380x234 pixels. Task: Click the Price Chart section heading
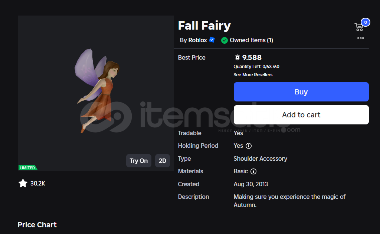(37, 225)
